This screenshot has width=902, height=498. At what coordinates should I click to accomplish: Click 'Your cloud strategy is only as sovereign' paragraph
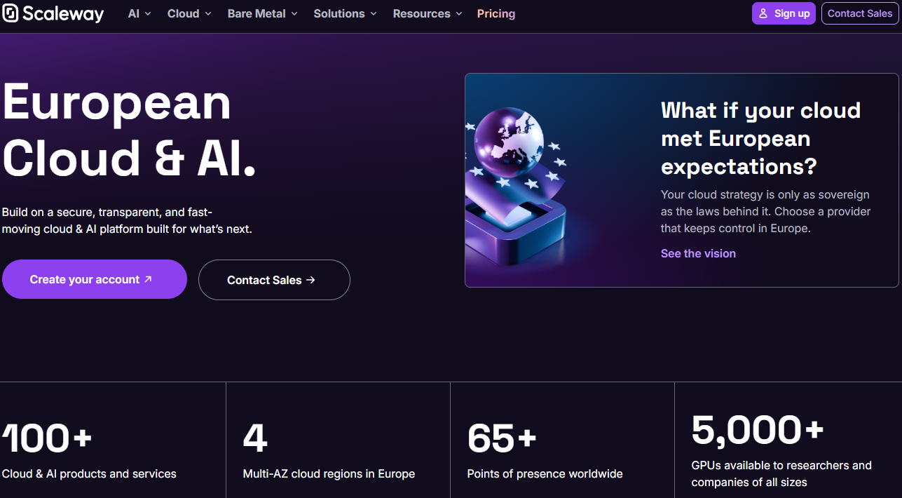[x=765, y=211]
